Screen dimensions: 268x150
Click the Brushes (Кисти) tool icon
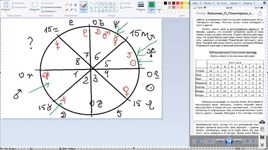point(83,5)
